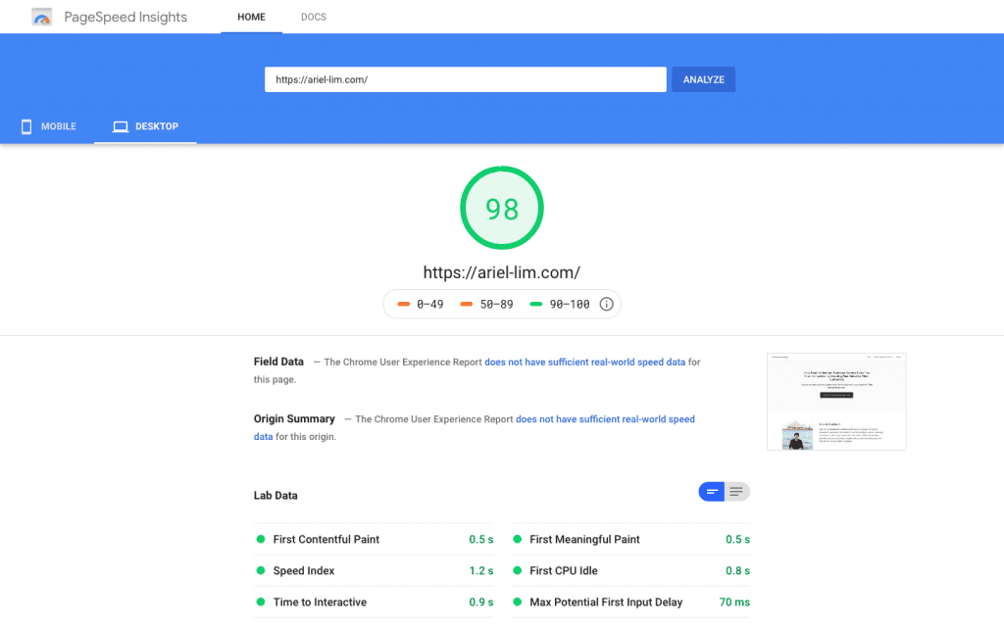Viewport: 1004px width, 631px height.
Task: Click the PageSpeed Insights title text
Action: pos(125,18)
